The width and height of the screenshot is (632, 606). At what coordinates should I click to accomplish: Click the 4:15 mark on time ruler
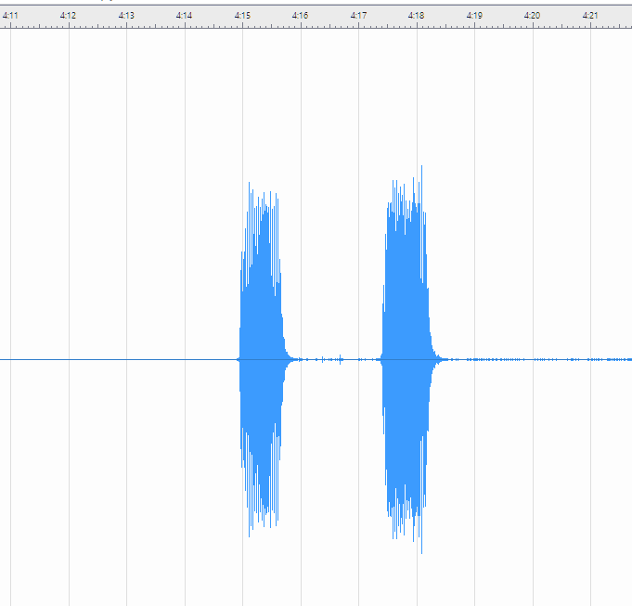click(x=242, y=16)
